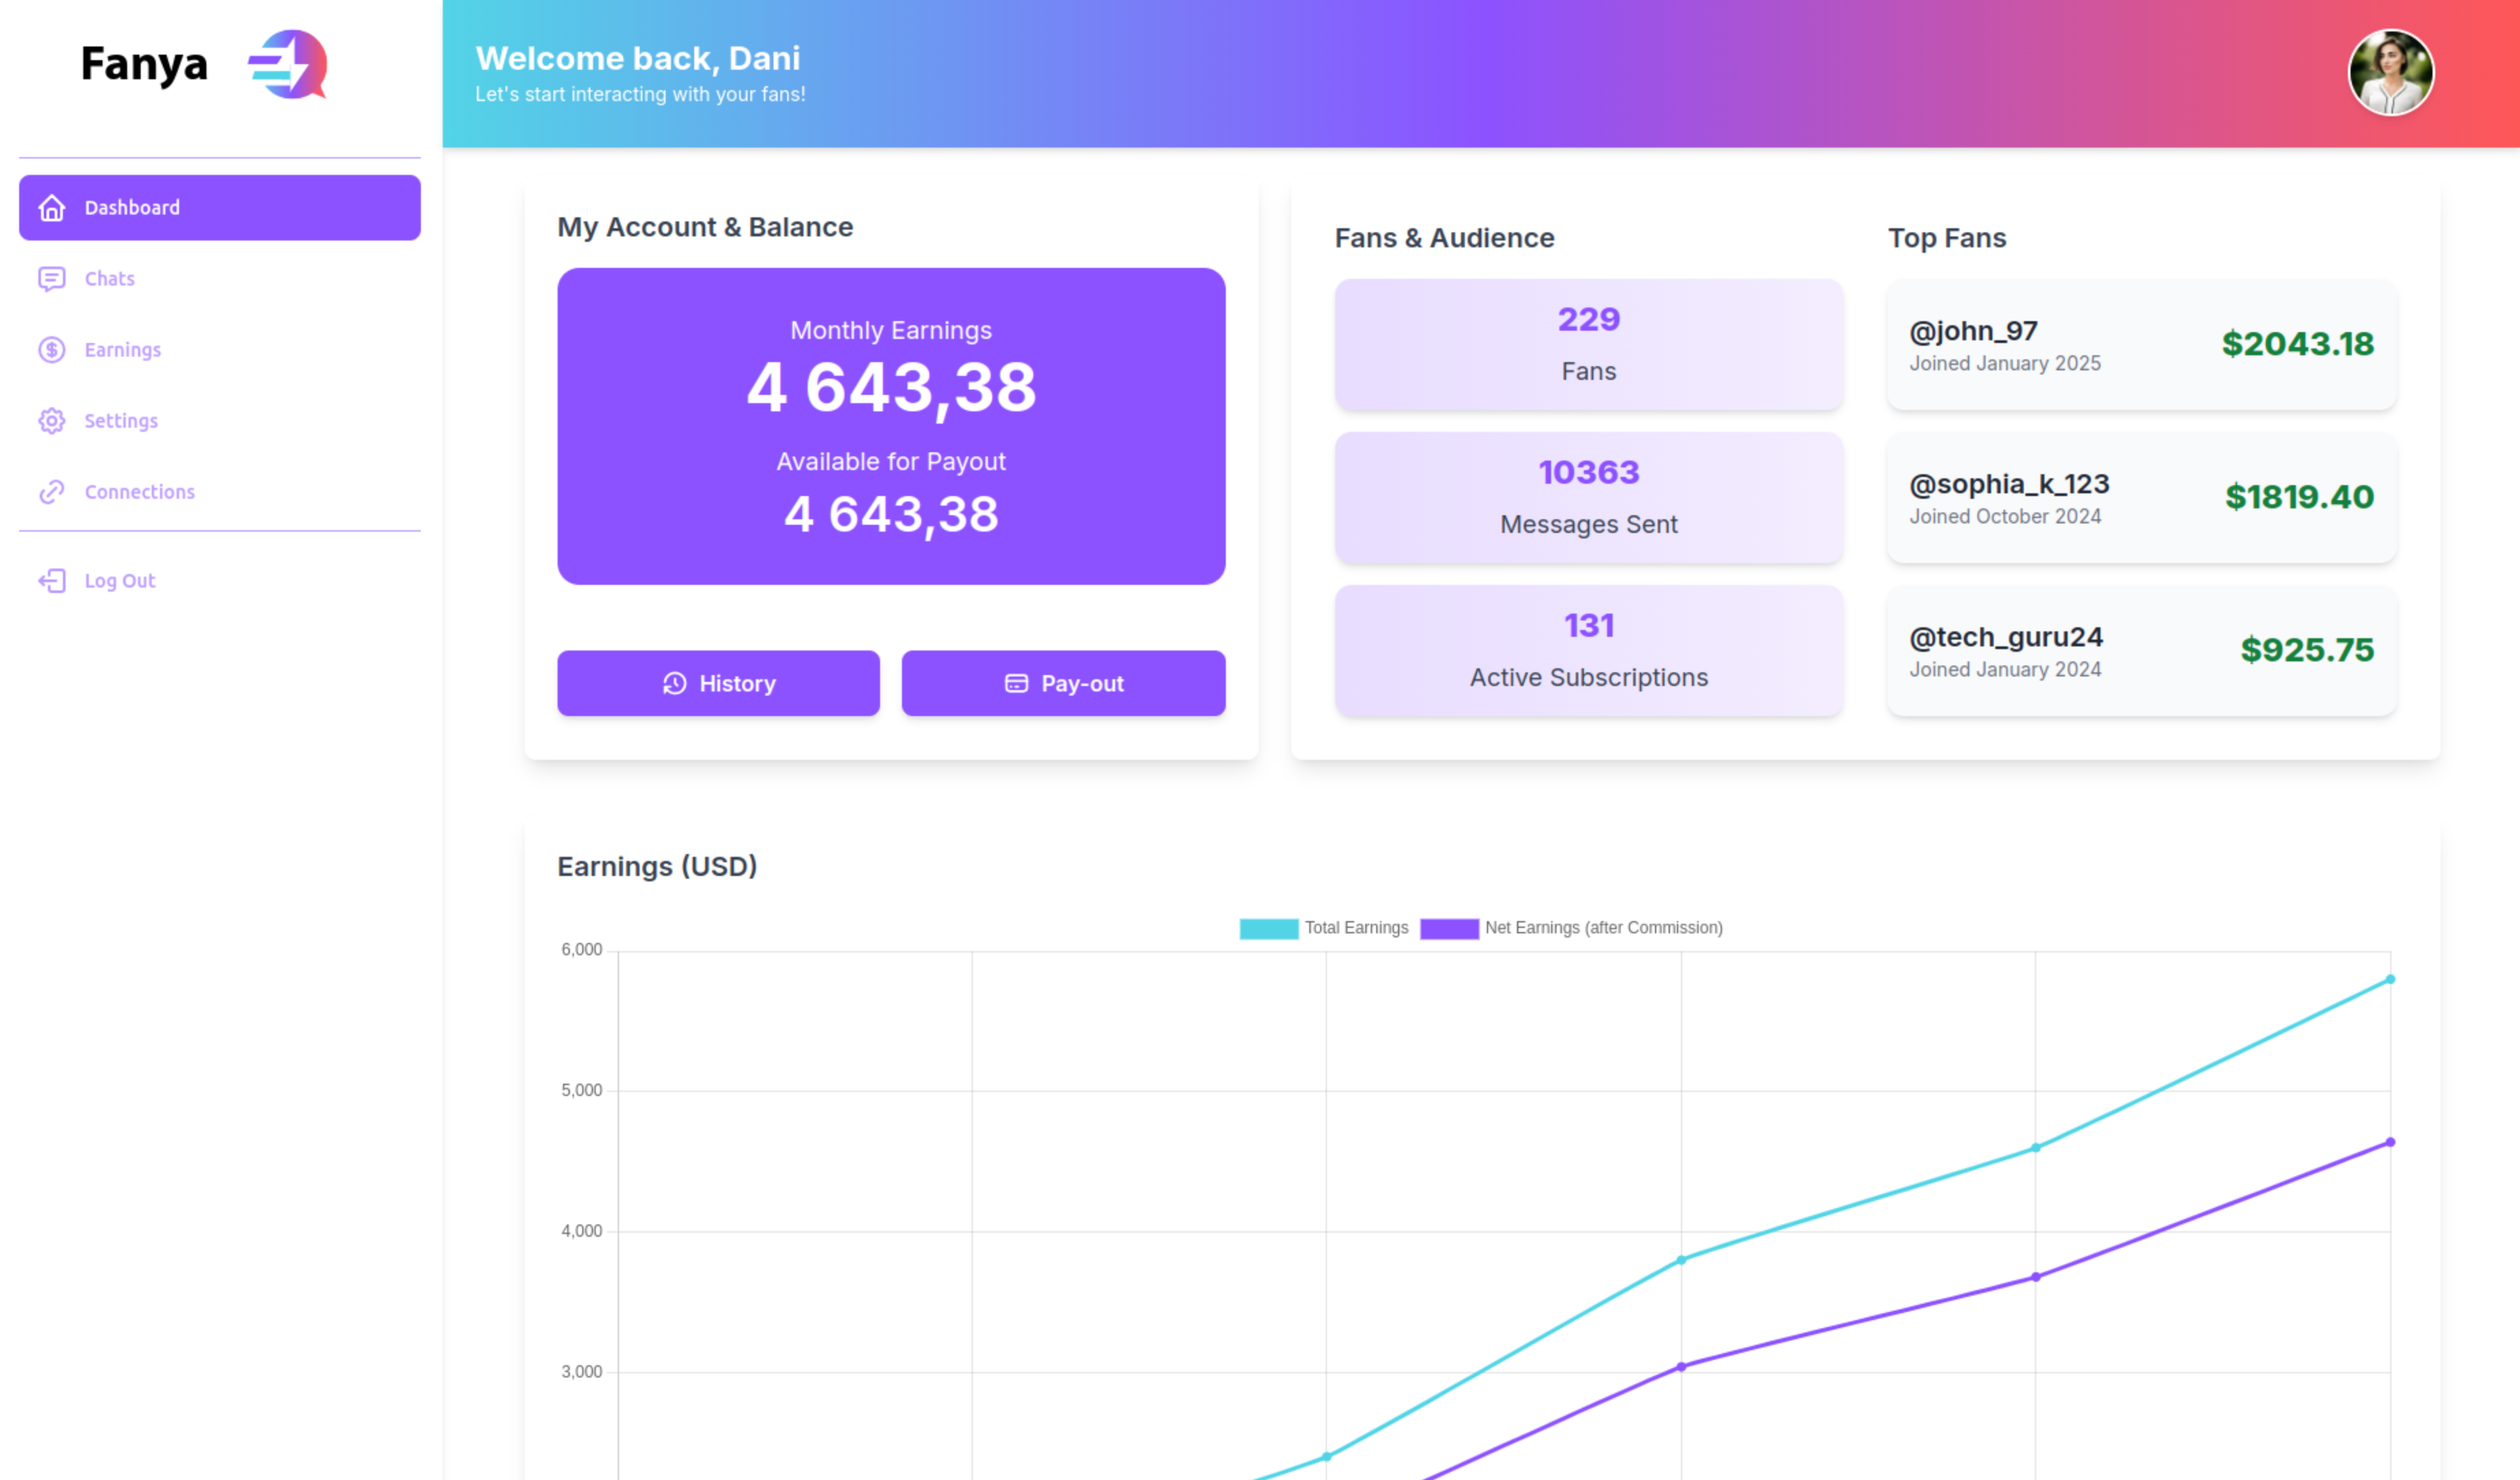Click the Log Out door icon

coord(52,580)
